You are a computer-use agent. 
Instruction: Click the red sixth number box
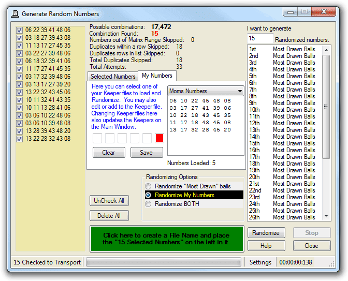pos(160,138)
